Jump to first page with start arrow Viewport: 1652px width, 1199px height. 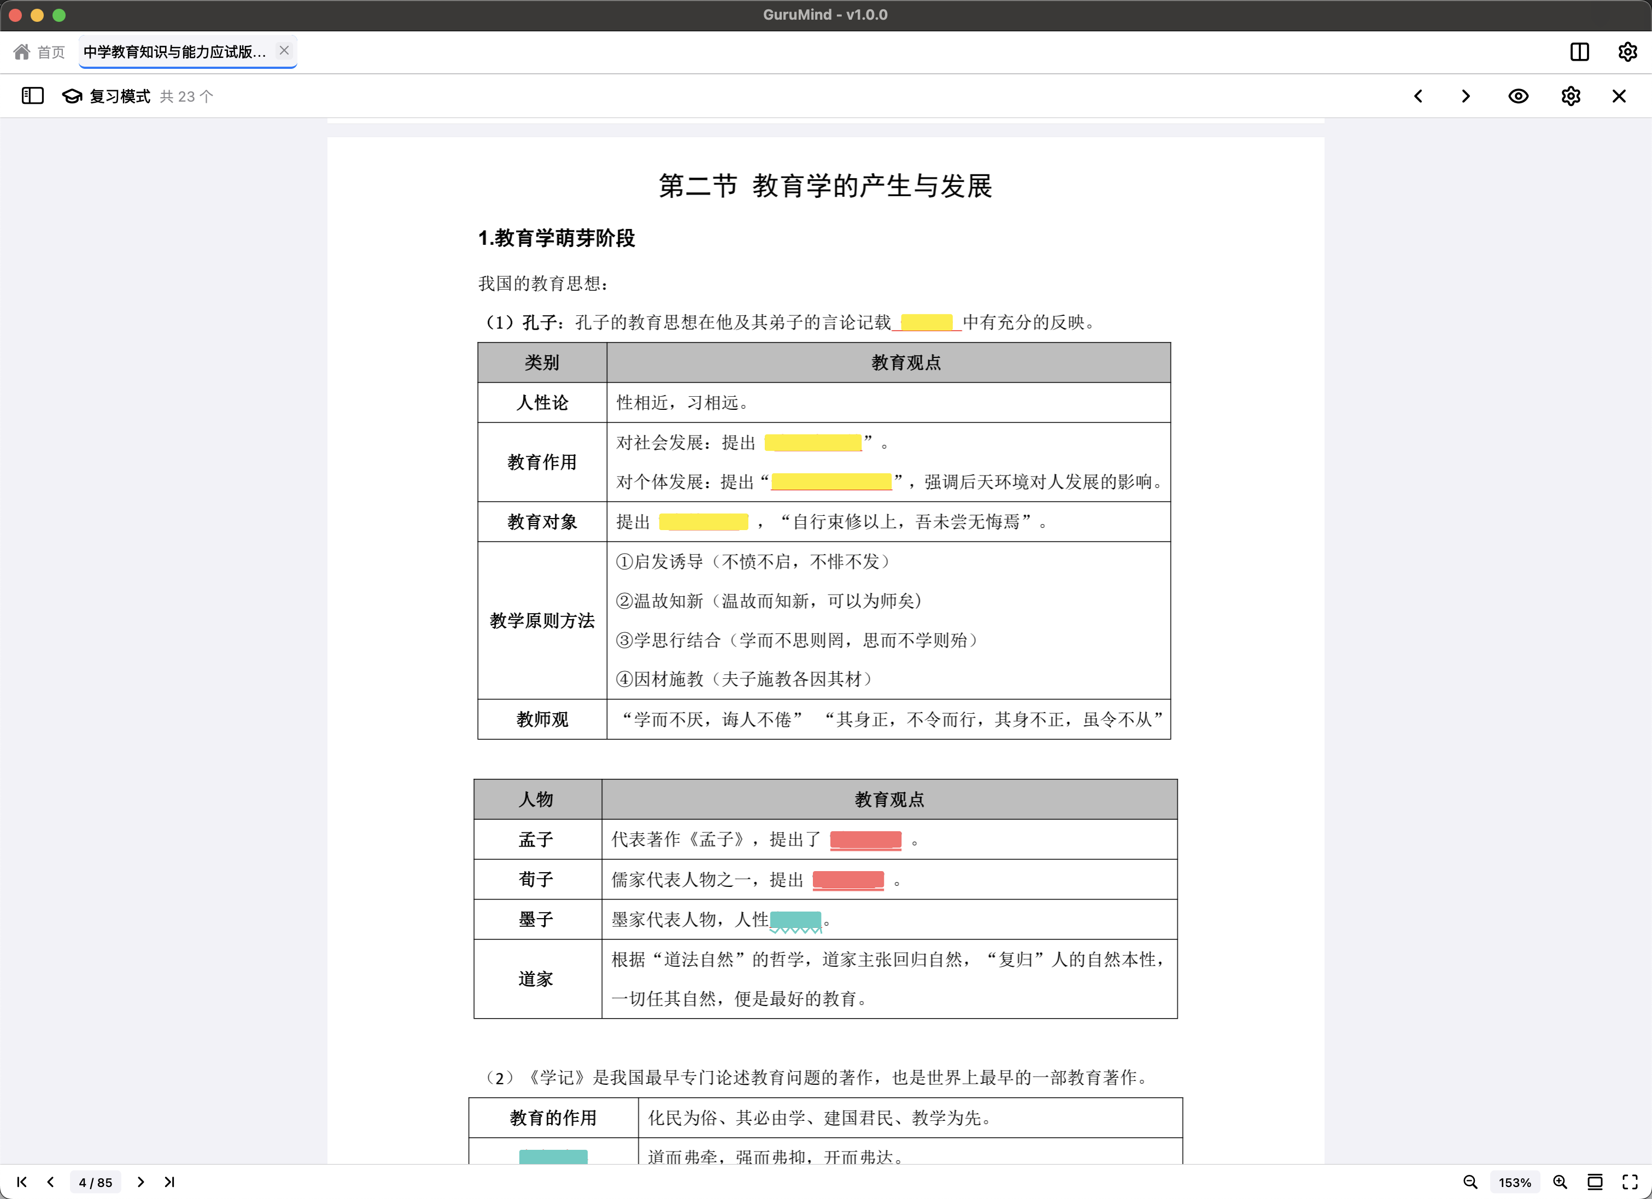(22, 1182)
